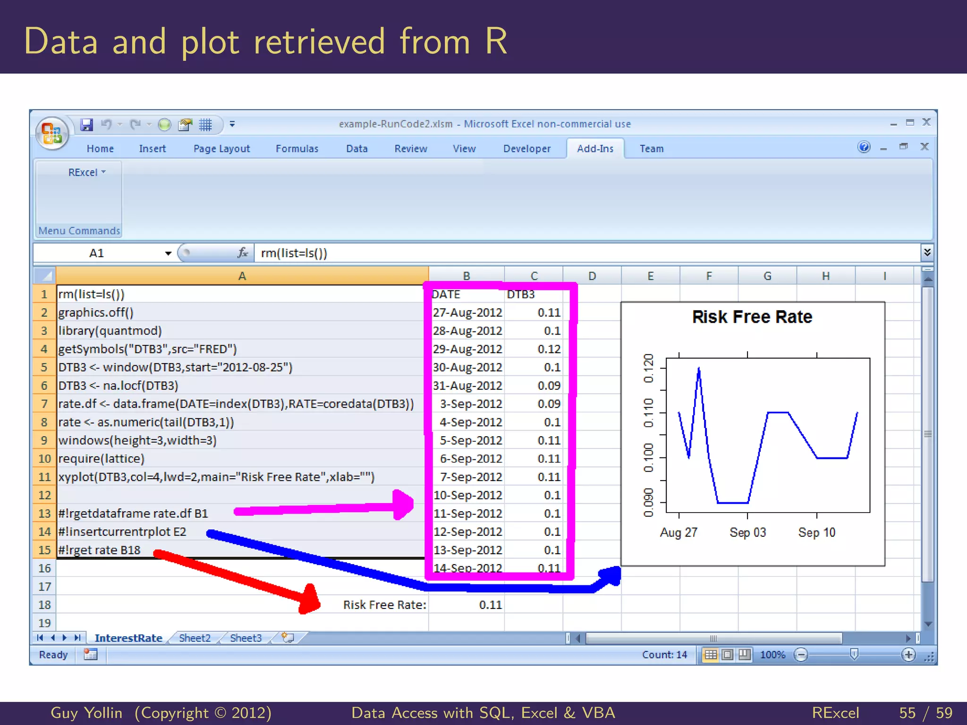Screen dimensions: 967x725
Task: Click the vertical scrollbar down arrow
Action: [x=928, y=624]
